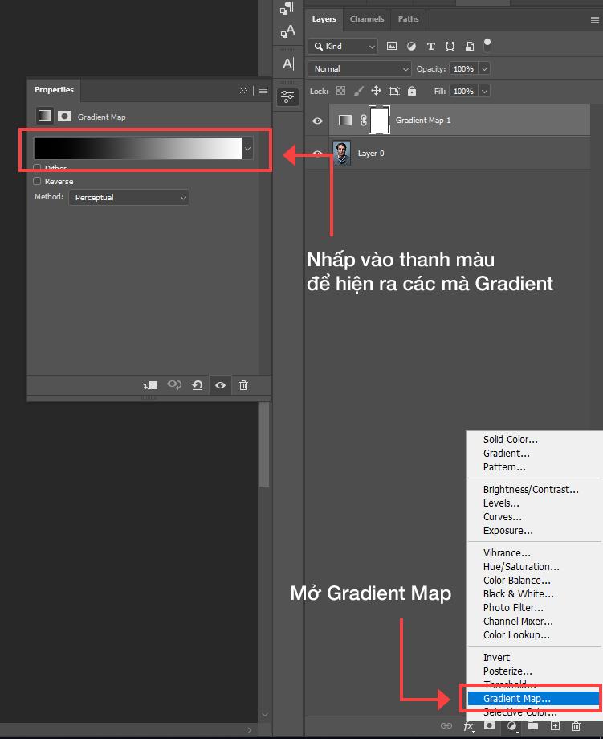Viewport: 603px width, 739px height.
Task: Filter layers by adjustment layer type
Action: click(x=411, y=46)
